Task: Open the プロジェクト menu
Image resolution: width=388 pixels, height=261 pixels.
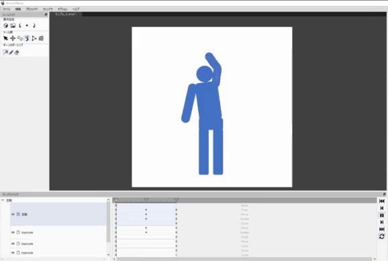Action: click(32, 9)
